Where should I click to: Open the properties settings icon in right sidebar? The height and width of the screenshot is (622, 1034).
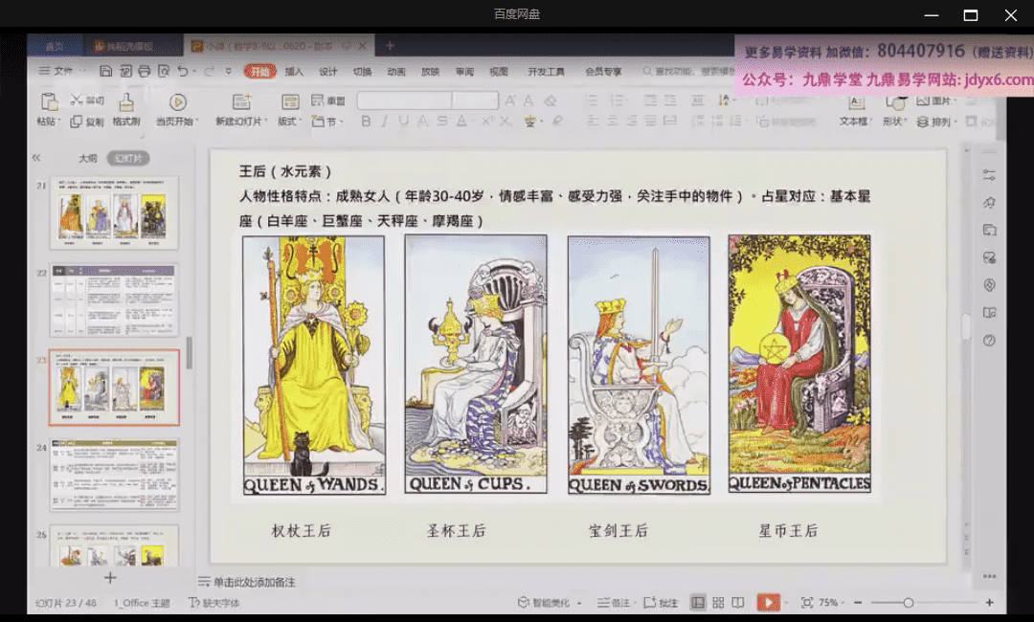click(x=989, y=175)
